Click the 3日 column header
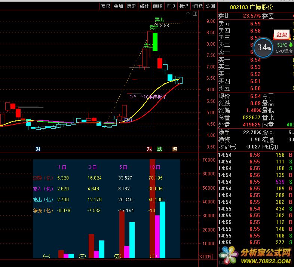This screenshot has height=267, width=294. tap(93, 167)
